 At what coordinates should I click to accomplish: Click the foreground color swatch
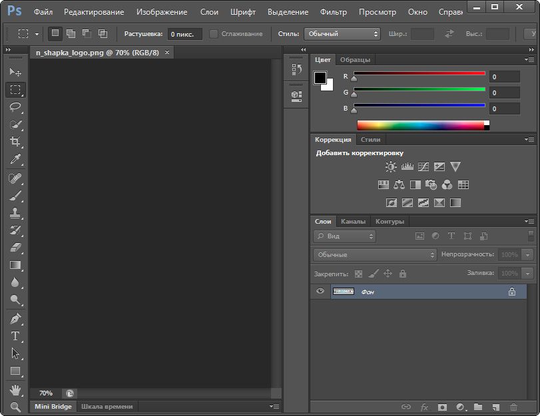(x=320, y=78)
